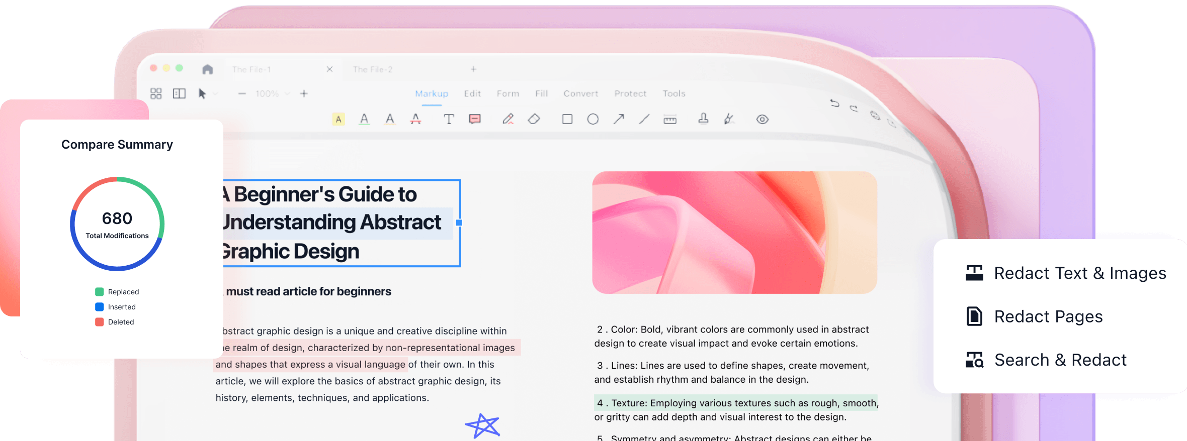Select the red squiggly underline tool
Viewport: 1187px width, 441px height.
390,119
